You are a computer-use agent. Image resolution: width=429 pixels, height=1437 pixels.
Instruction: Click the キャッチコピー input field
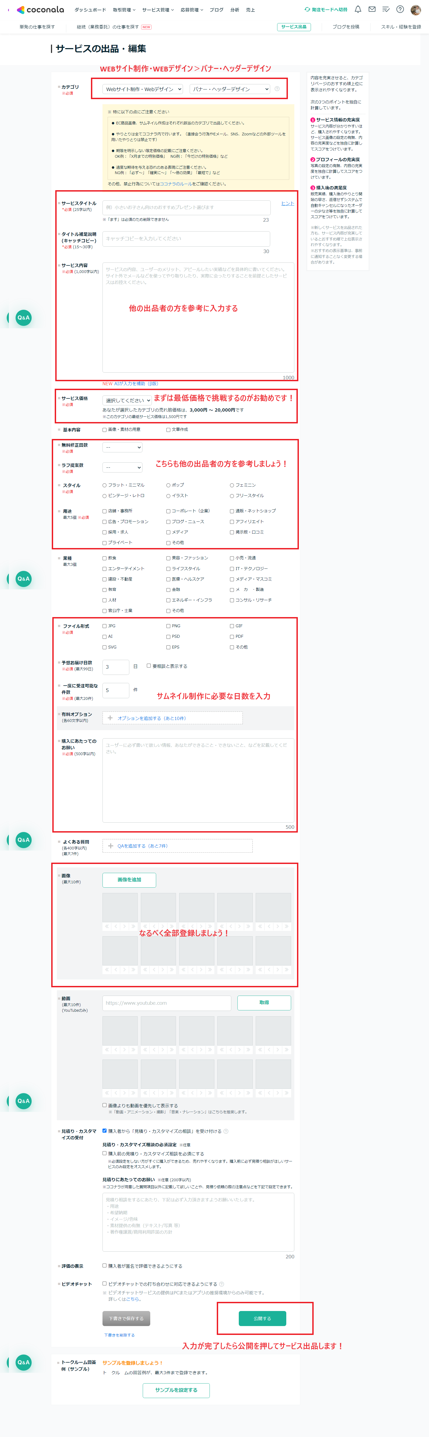(x=186, y=238)
